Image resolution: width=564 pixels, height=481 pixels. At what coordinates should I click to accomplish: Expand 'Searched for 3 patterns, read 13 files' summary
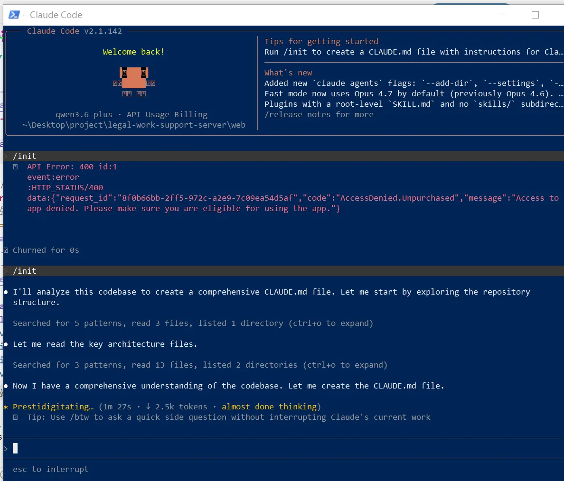coord(200,364)
